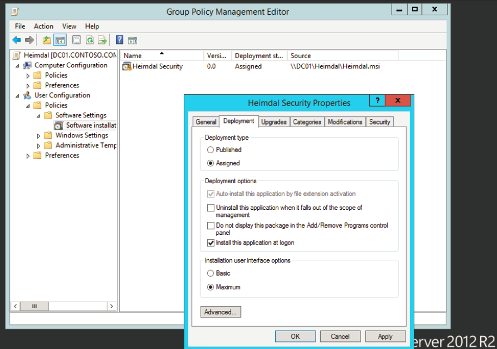Click the tree pane horizontal scrollbar thumb
This screenshot has height=349, width=497.
tap(34, 306)
